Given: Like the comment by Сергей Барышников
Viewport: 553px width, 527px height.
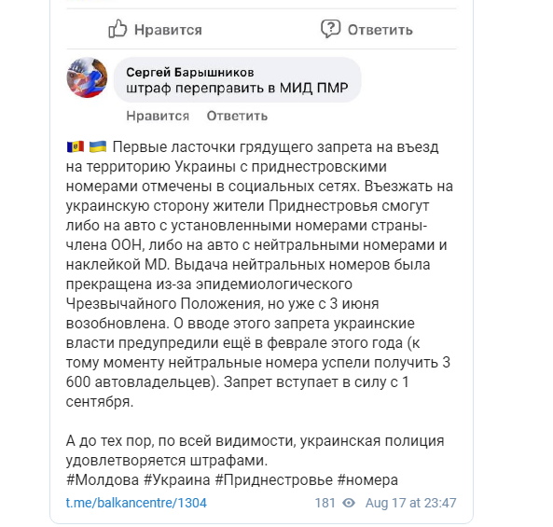Looking at the screenshot, I should coord(158,116).
